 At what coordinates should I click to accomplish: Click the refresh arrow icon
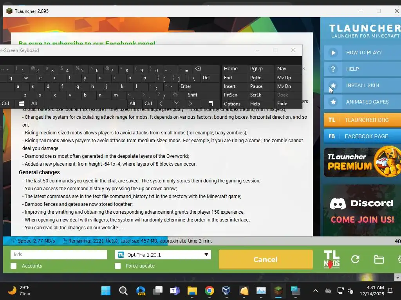tap(355, 259)
